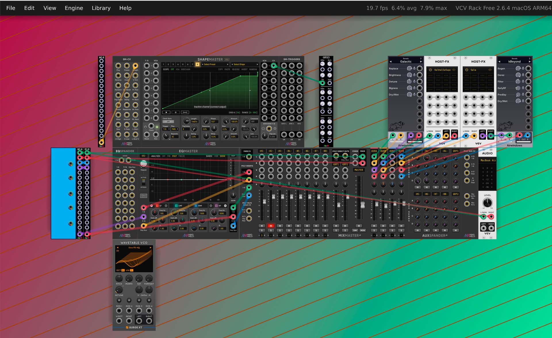Toggle power icon on ValhallaSupr Host-FX
This screenshot has width=552, height=338.
430,70
